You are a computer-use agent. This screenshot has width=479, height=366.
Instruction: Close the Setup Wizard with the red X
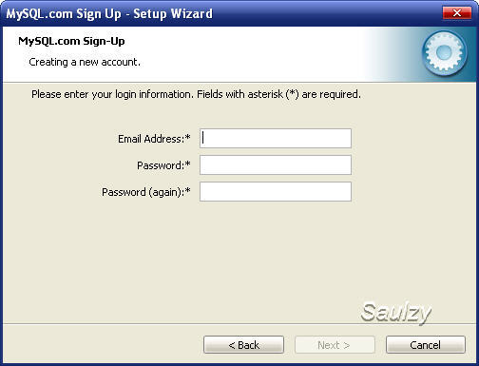click(457, 13)
